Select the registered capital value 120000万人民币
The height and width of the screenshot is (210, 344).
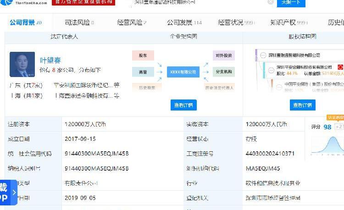pyautogui.click(x=85, y=124)
